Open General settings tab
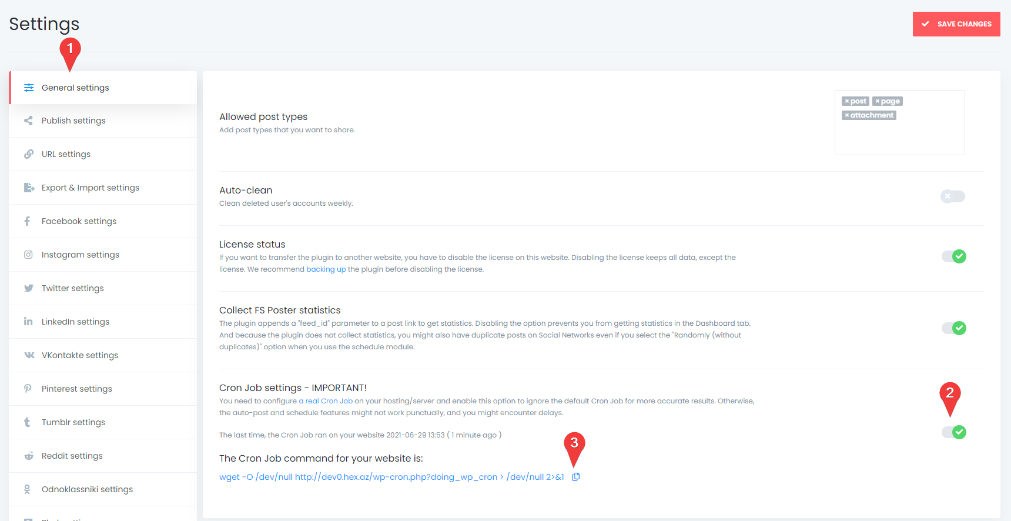The width and height of the screenshot is (1011, 521). (x=103, y=88)
